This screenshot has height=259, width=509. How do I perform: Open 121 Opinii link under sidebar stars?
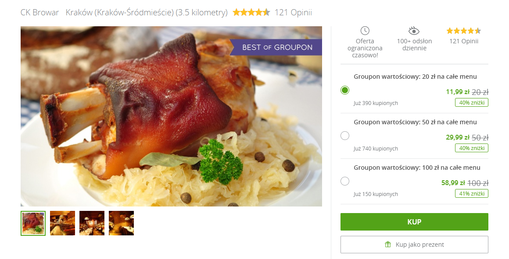pos(463,41)
